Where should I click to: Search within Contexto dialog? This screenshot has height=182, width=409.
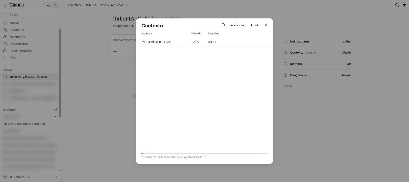pyautogui.click(x=223, y=25)
